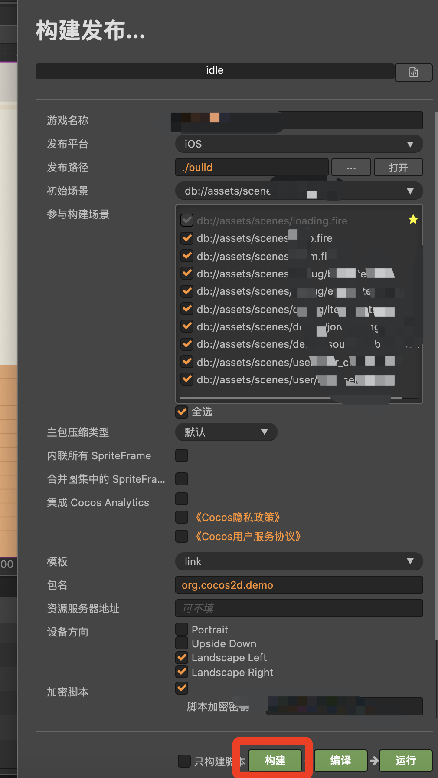The image size is (438, 778).
Task: Enable Upside Down orientation
Action: point(182,643)
